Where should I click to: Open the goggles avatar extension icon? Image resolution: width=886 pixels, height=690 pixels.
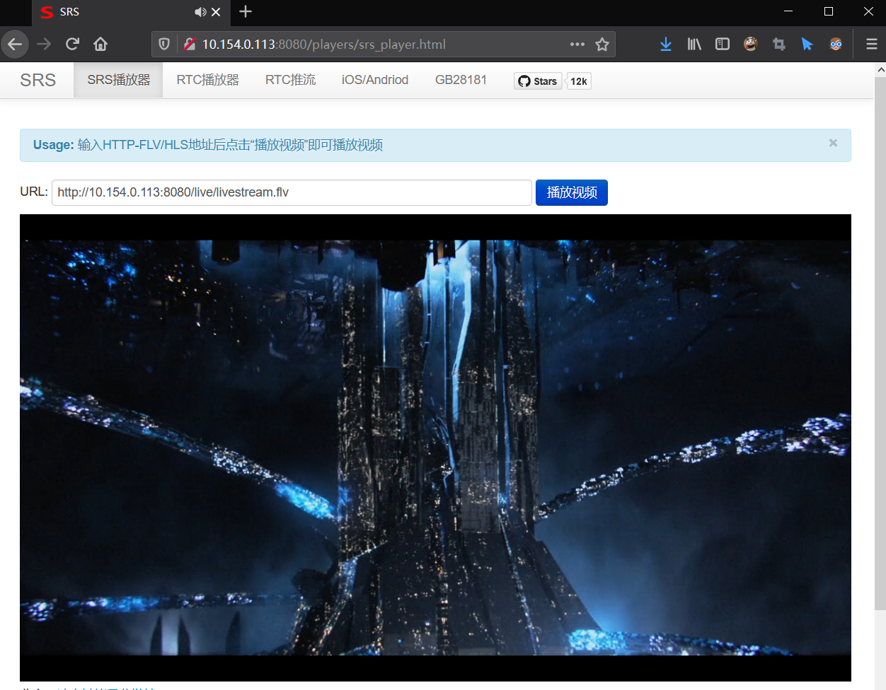coord(836,44)
